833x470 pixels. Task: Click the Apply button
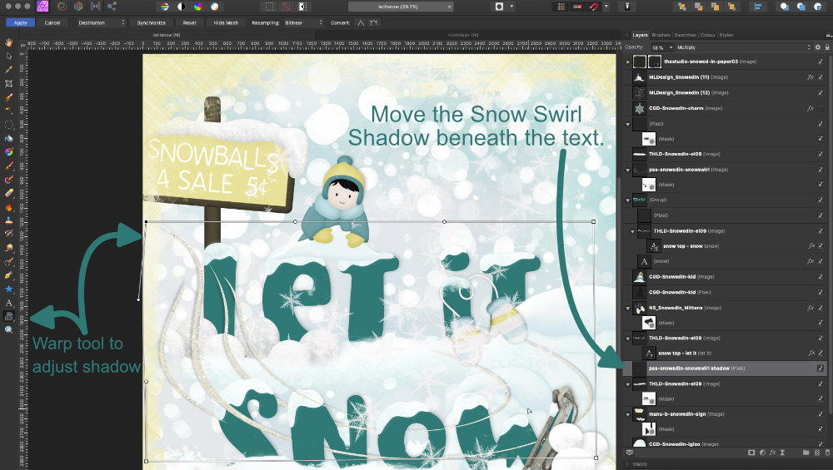click(20, 22)
